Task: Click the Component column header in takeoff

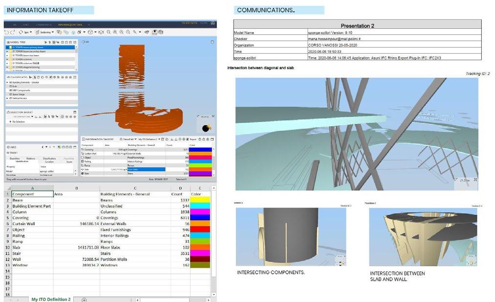Action: click(87, 145)
